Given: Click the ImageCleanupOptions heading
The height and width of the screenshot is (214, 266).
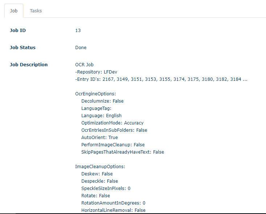Looking at the screenshot, I should [100, 167].
